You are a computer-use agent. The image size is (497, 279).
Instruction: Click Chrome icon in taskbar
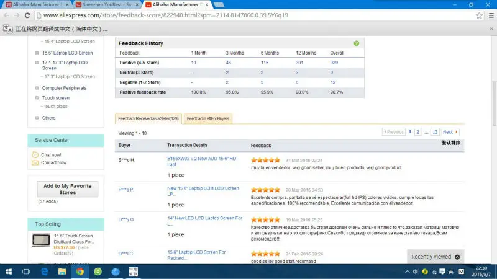(80, 272)
